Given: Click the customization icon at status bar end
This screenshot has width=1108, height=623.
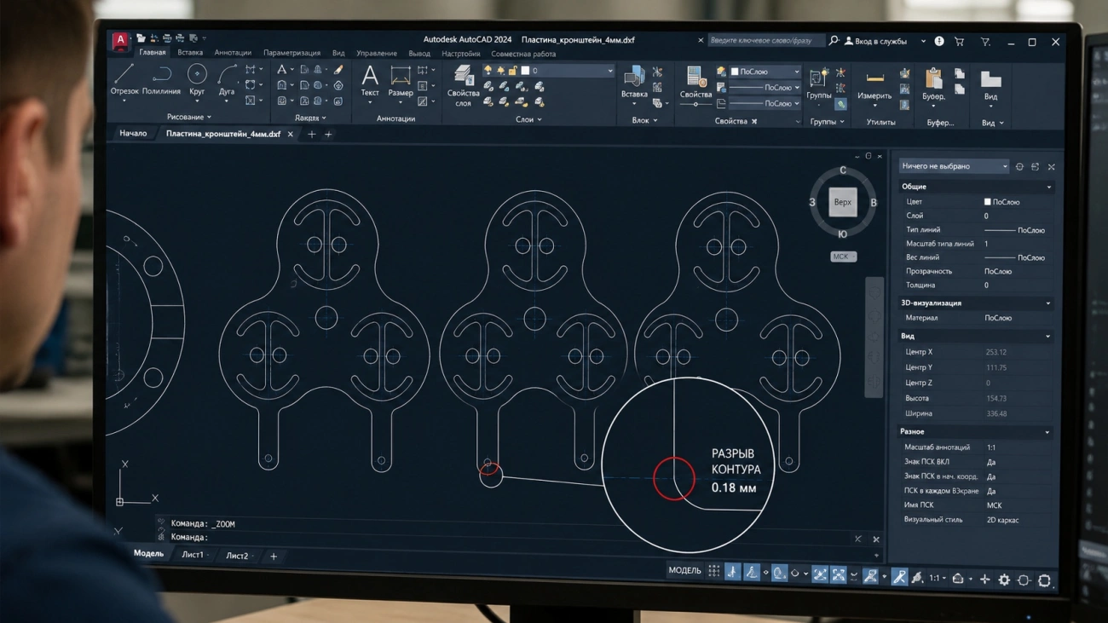Looking at the screenshot, I should (x=1044, y=580).
